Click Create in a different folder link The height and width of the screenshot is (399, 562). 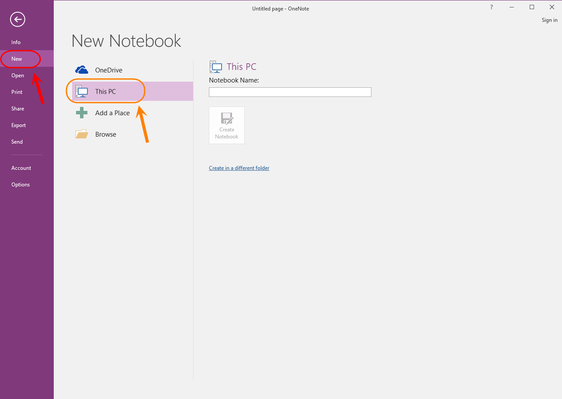click(239, 168)
